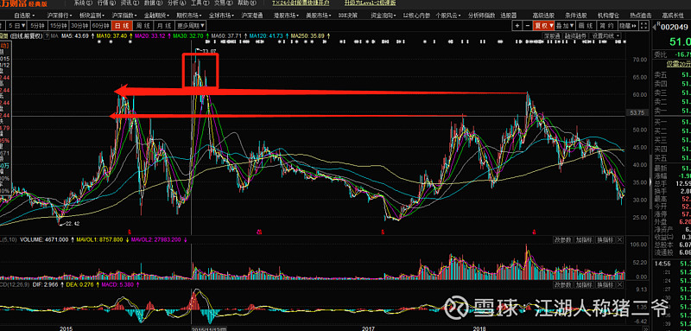Select the 月线 monthly period

164,25
